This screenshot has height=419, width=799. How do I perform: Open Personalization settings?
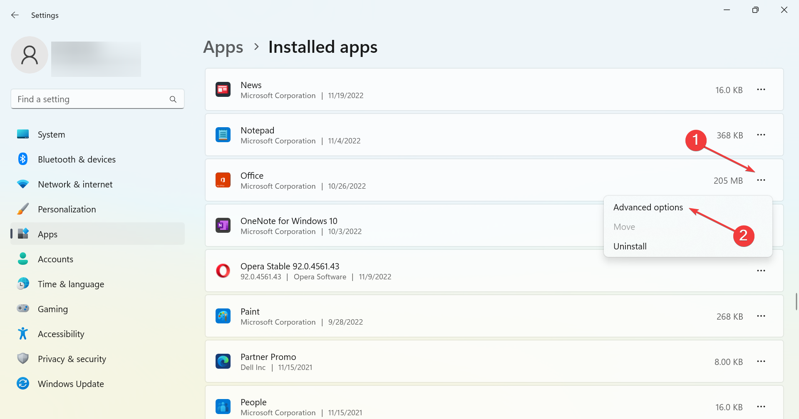[x=97, y=209]
